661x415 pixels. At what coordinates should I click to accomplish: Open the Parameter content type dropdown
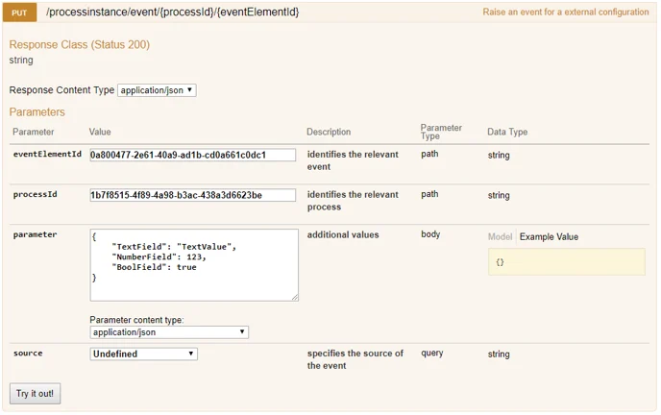(169, 332)
